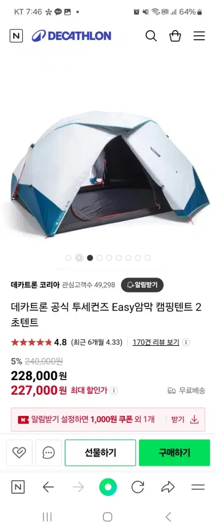Tap the 선물하기 gift button

pos(101,453)
